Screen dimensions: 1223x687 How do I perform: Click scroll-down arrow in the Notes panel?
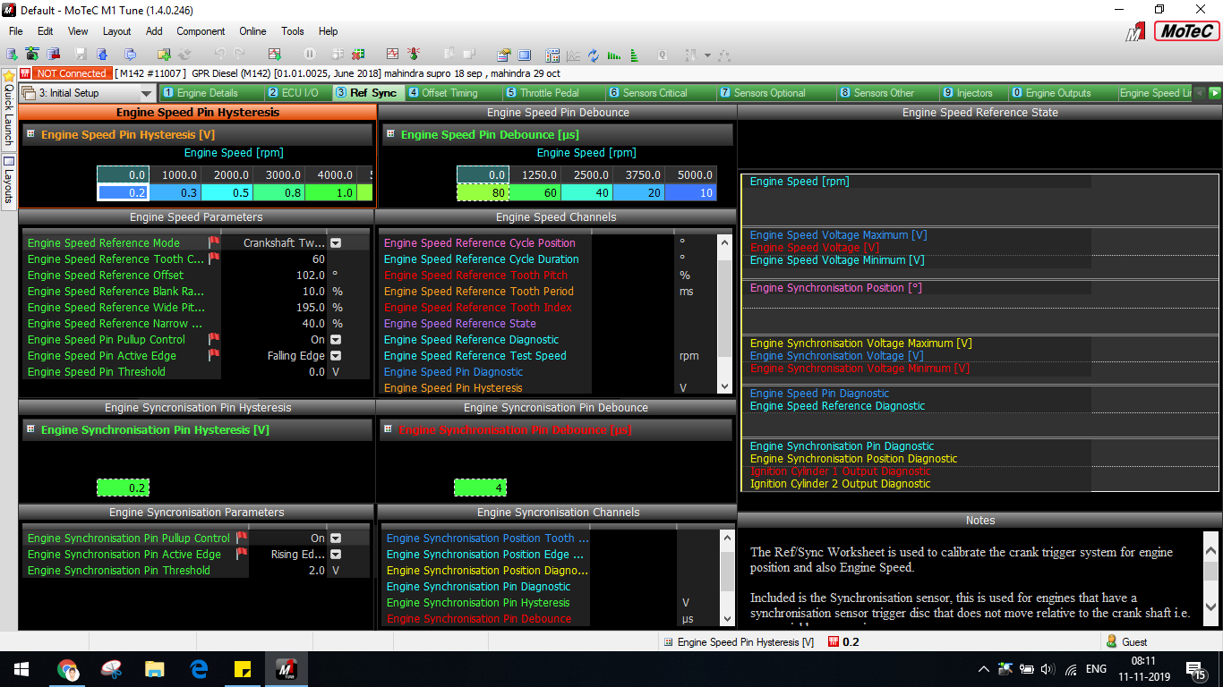coord(1210,607)
